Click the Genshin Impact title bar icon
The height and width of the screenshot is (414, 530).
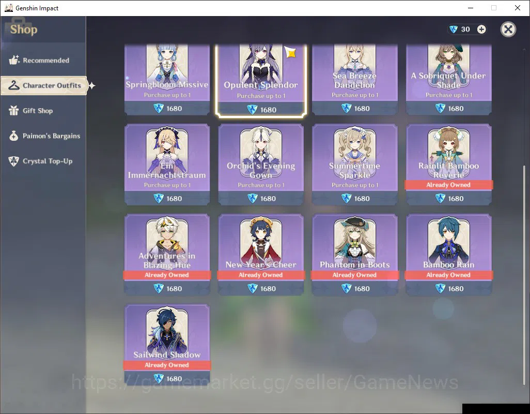click(x=8, y=8)
